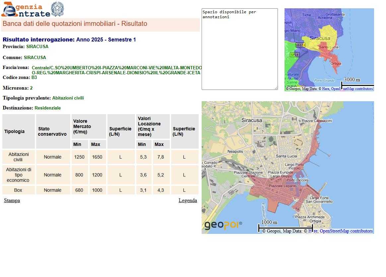Click the Tipologia column header
Screen dimensions: 386x277
tap(14, 131)
